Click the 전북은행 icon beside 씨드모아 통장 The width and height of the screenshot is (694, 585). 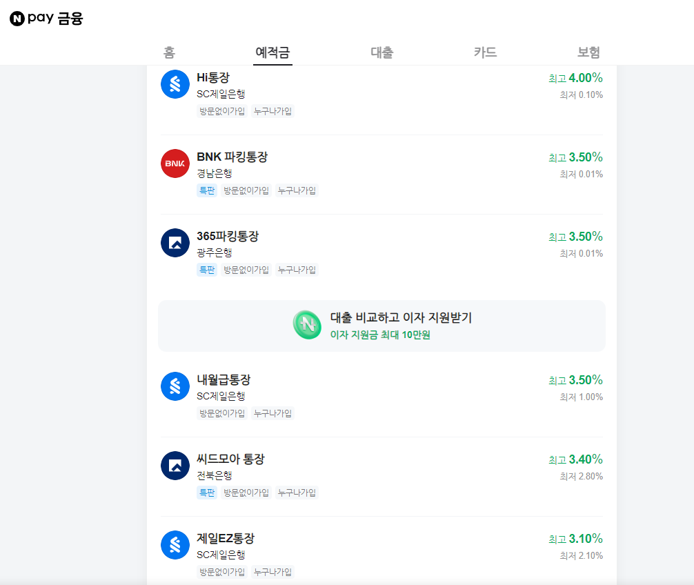[175, 466]
